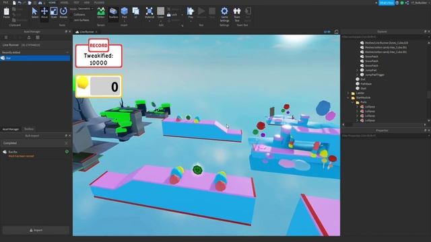Click the Bar.fbx import result row
The width and height of the screenshot is (431, 242).
point(35,154)
